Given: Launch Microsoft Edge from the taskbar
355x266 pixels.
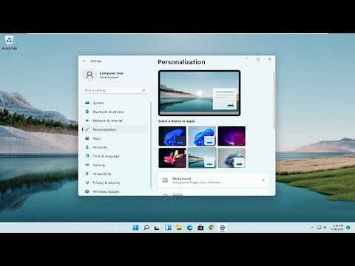Looking at the screenshot, I should (x=189, y=228).
